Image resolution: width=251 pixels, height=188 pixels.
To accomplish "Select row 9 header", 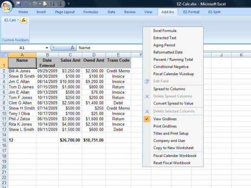I will [x=4, y=108].
